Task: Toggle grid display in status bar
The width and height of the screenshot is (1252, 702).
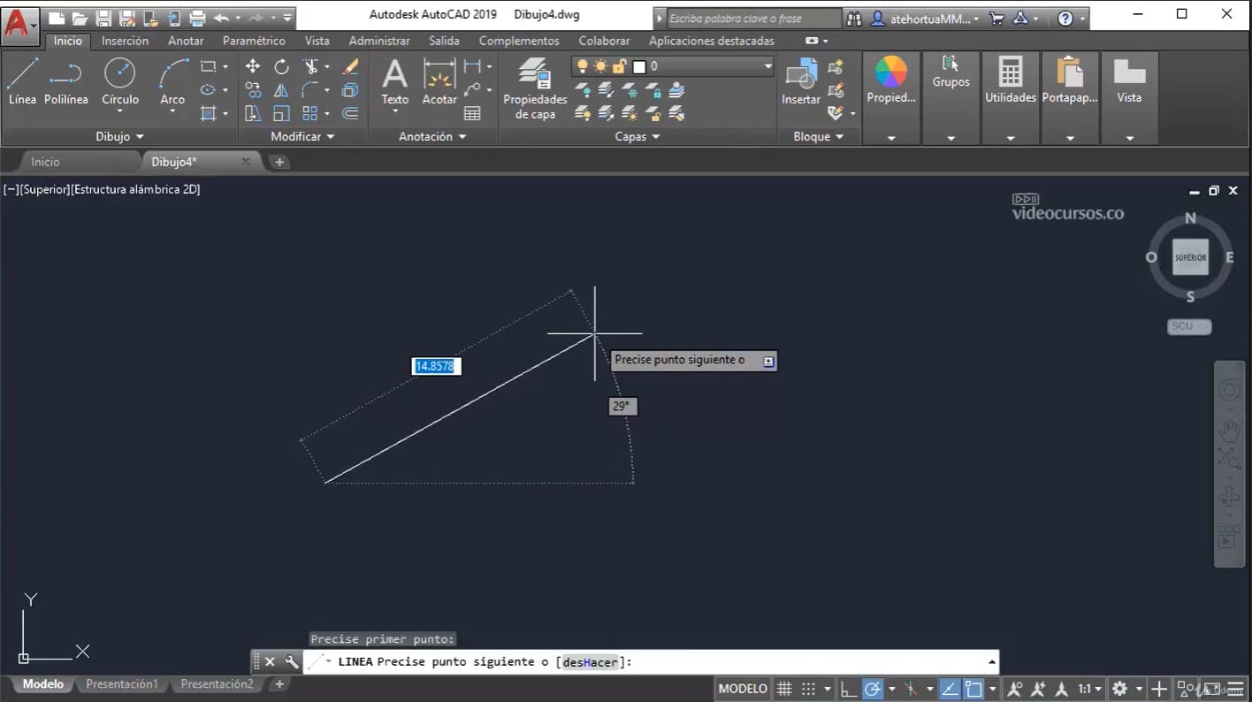Action: pyautogui.click(x=784, y=689)
